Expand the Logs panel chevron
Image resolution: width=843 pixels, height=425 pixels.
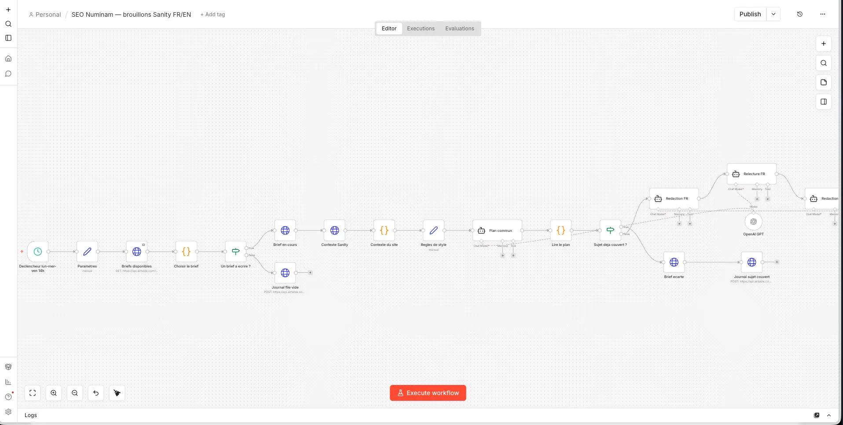(829, 415)
